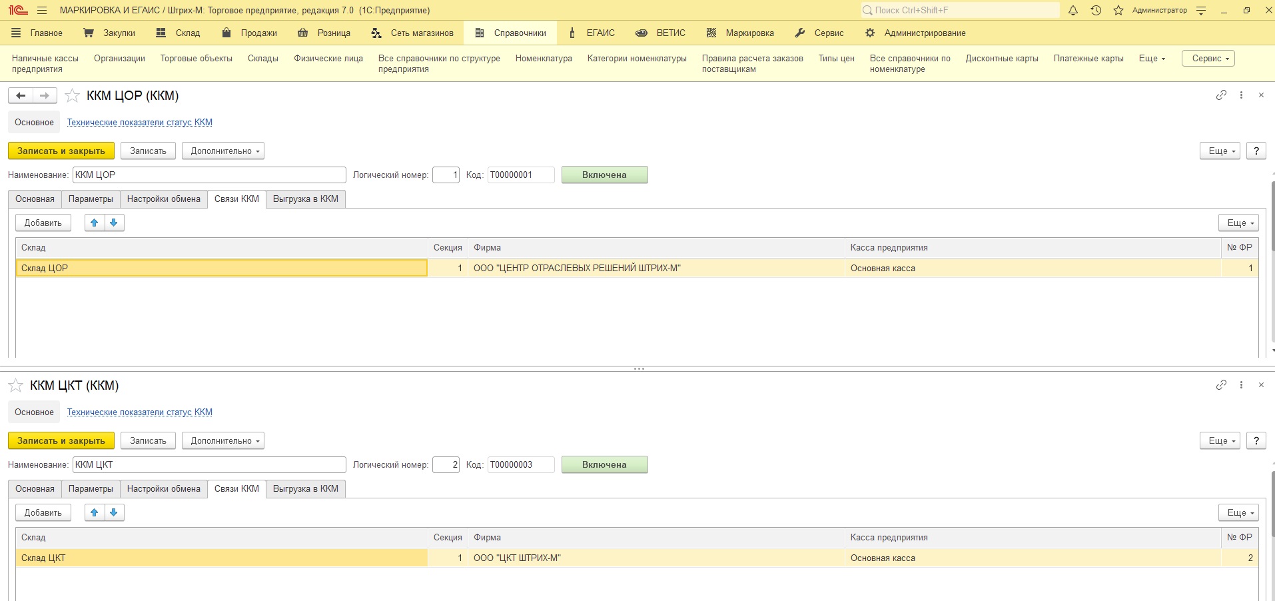
Task: Toggle Включена status for ККМ ЦКТ
Action: click(604, 465)
